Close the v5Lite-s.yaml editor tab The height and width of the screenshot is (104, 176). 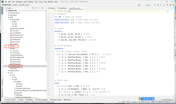81,8
